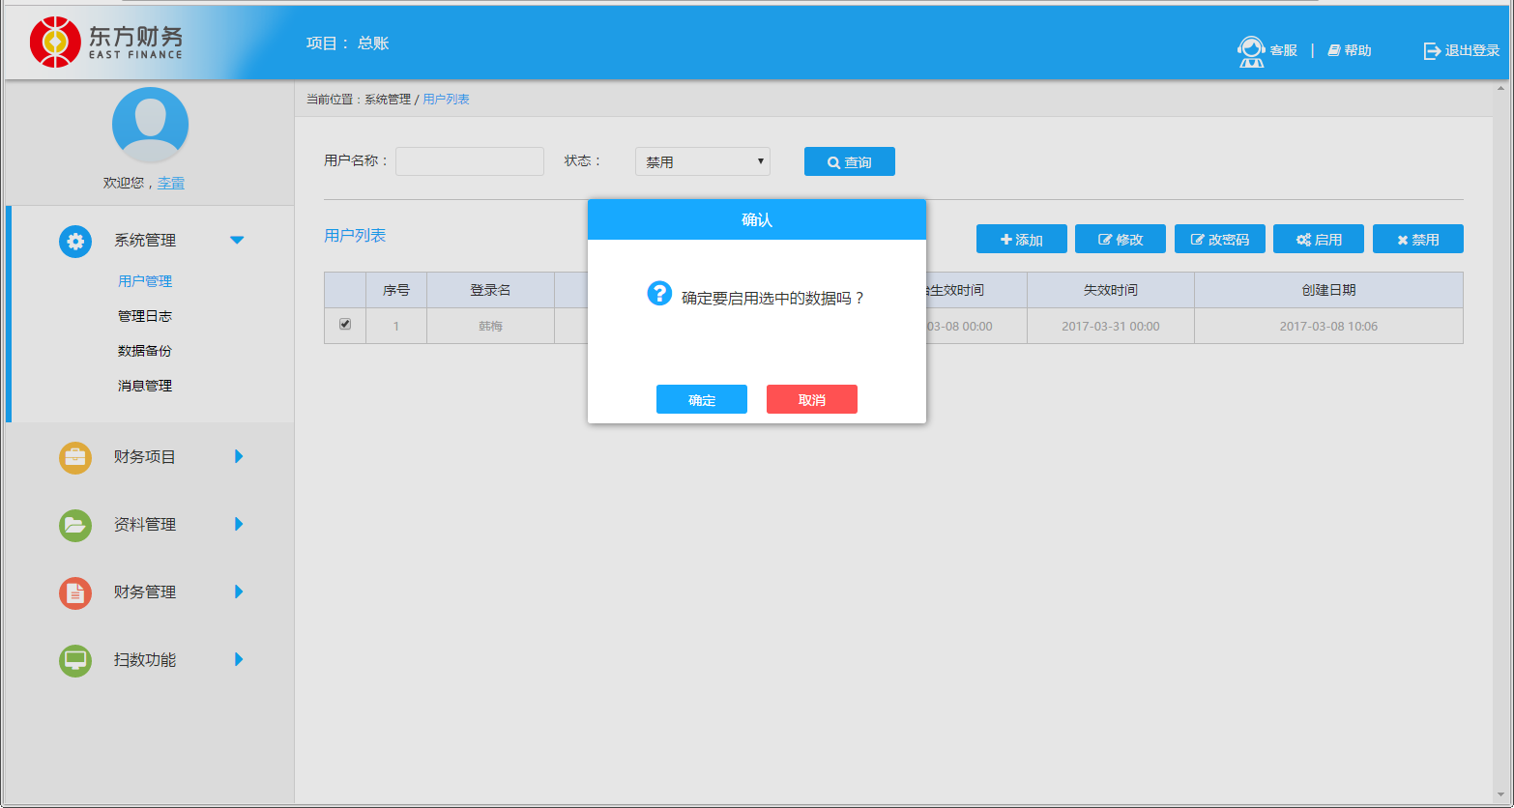Viewport: 1514px width, 808px height.
Task: Expand the 扫数功能 menu arrow
Action: 239,659
